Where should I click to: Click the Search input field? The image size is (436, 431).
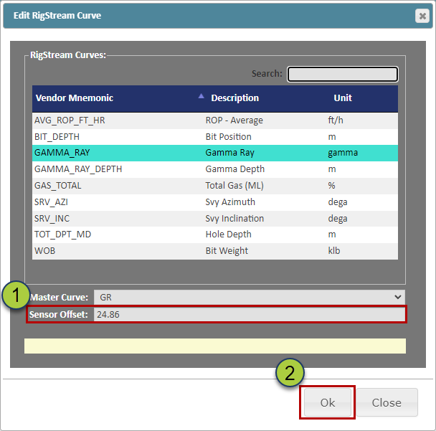pyautogui.click(x=343, y=74)
